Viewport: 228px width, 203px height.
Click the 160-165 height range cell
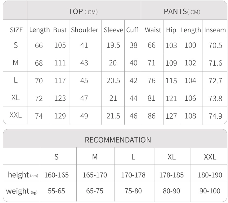point(56,175)
